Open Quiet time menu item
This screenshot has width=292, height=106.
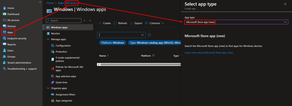click(62, 82)
